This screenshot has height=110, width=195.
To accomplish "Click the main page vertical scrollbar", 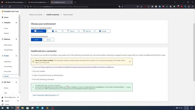I will coord(194,52).
